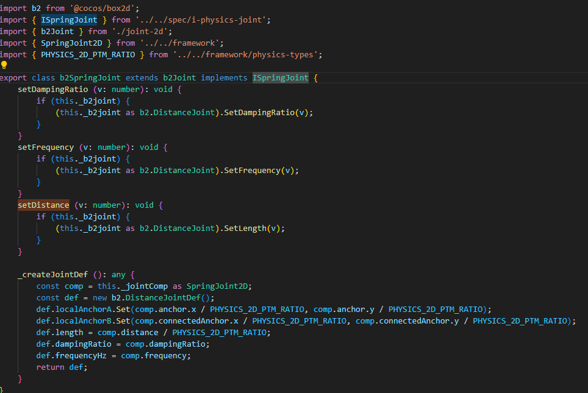Click _jointComp in the const comp line
Viewport: 588px width, 393px height.
pos(145,286)
